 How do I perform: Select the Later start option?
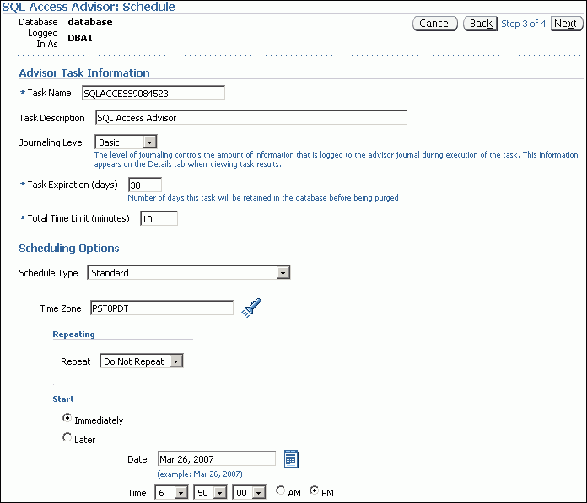68,438
